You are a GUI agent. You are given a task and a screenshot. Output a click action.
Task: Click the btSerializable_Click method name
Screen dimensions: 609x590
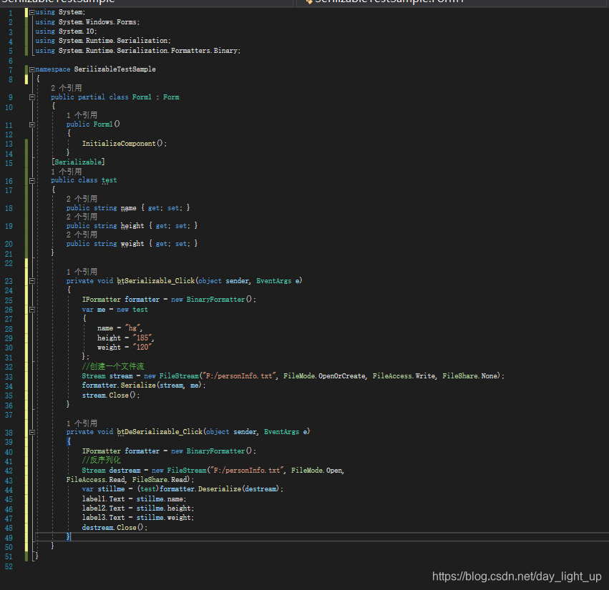coord(155,280)
